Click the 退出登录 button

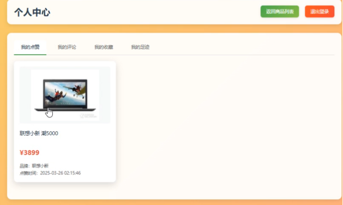tap(320, 12)
